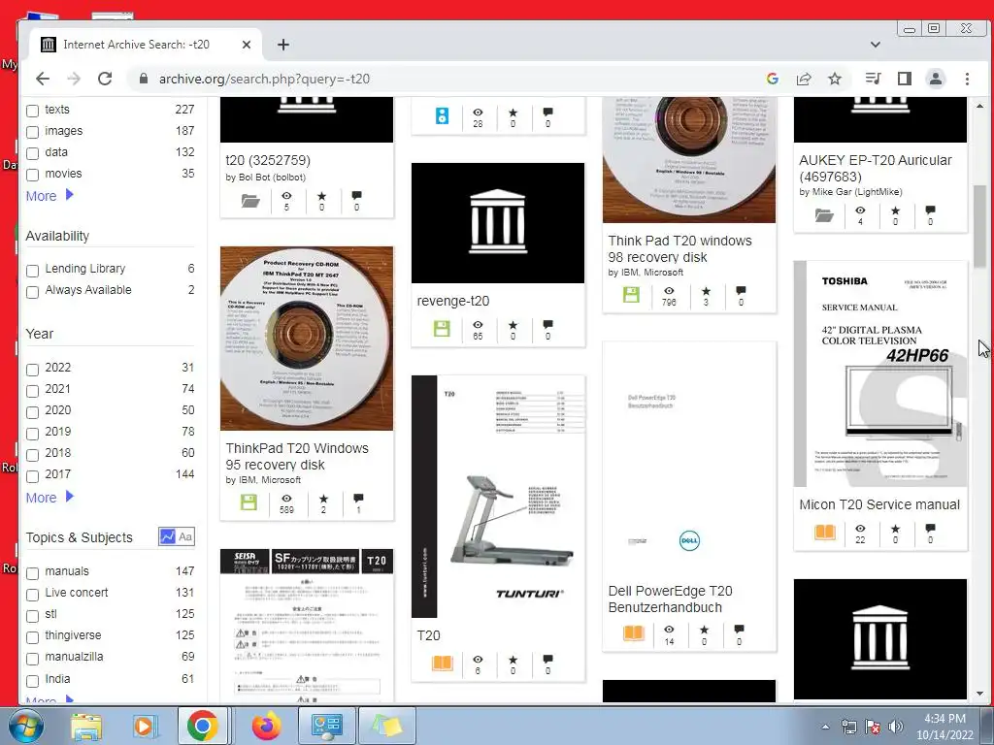Viewport: 994px width, 745px height.
Task: Open the Micon T20 Service manual link
Action: 879,504
